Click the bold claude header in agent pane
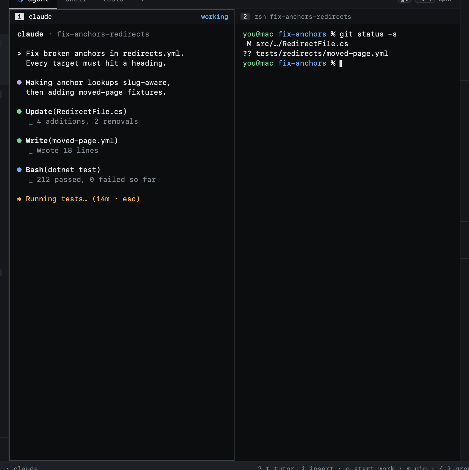 pyautogui.click(x=30, y=34)
